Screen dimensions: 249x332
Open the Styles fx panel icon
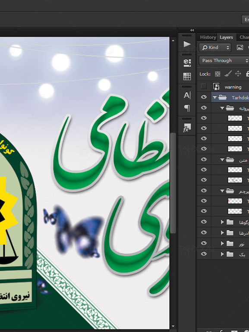(187, 128)
